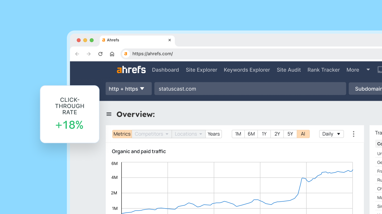Click the arrow next to More
Image resolution: width=382 pixels, height=214 pixels.
[x=368, y=70]
